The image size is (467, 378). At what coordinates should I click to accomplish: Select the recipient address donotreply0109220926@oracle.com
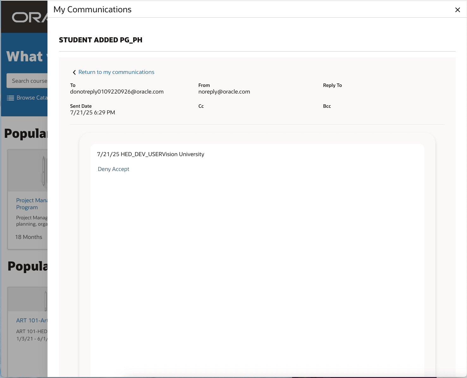click(117, 92)
